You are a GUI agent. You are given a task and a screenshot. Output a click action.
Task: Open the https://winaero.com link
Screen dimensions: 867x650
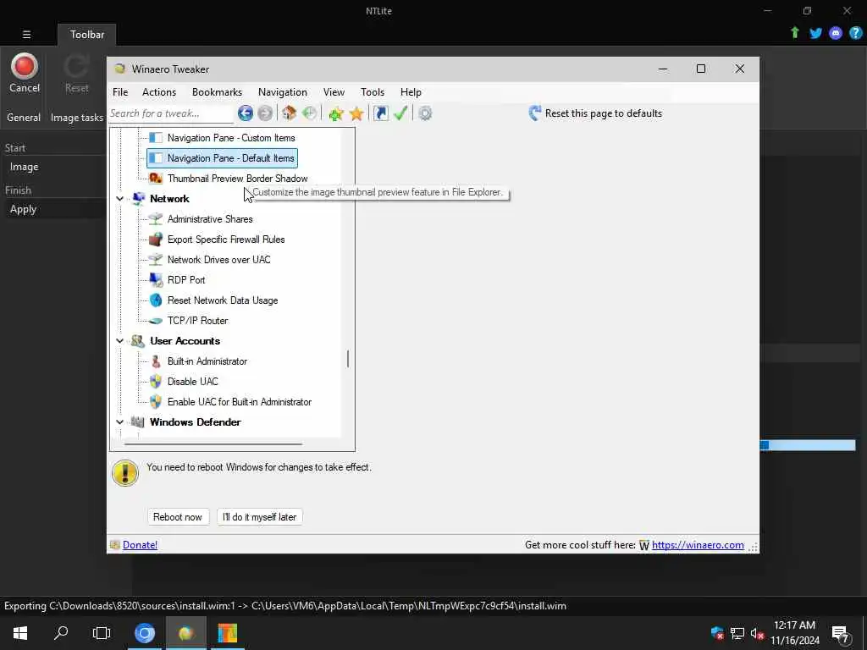698,545
